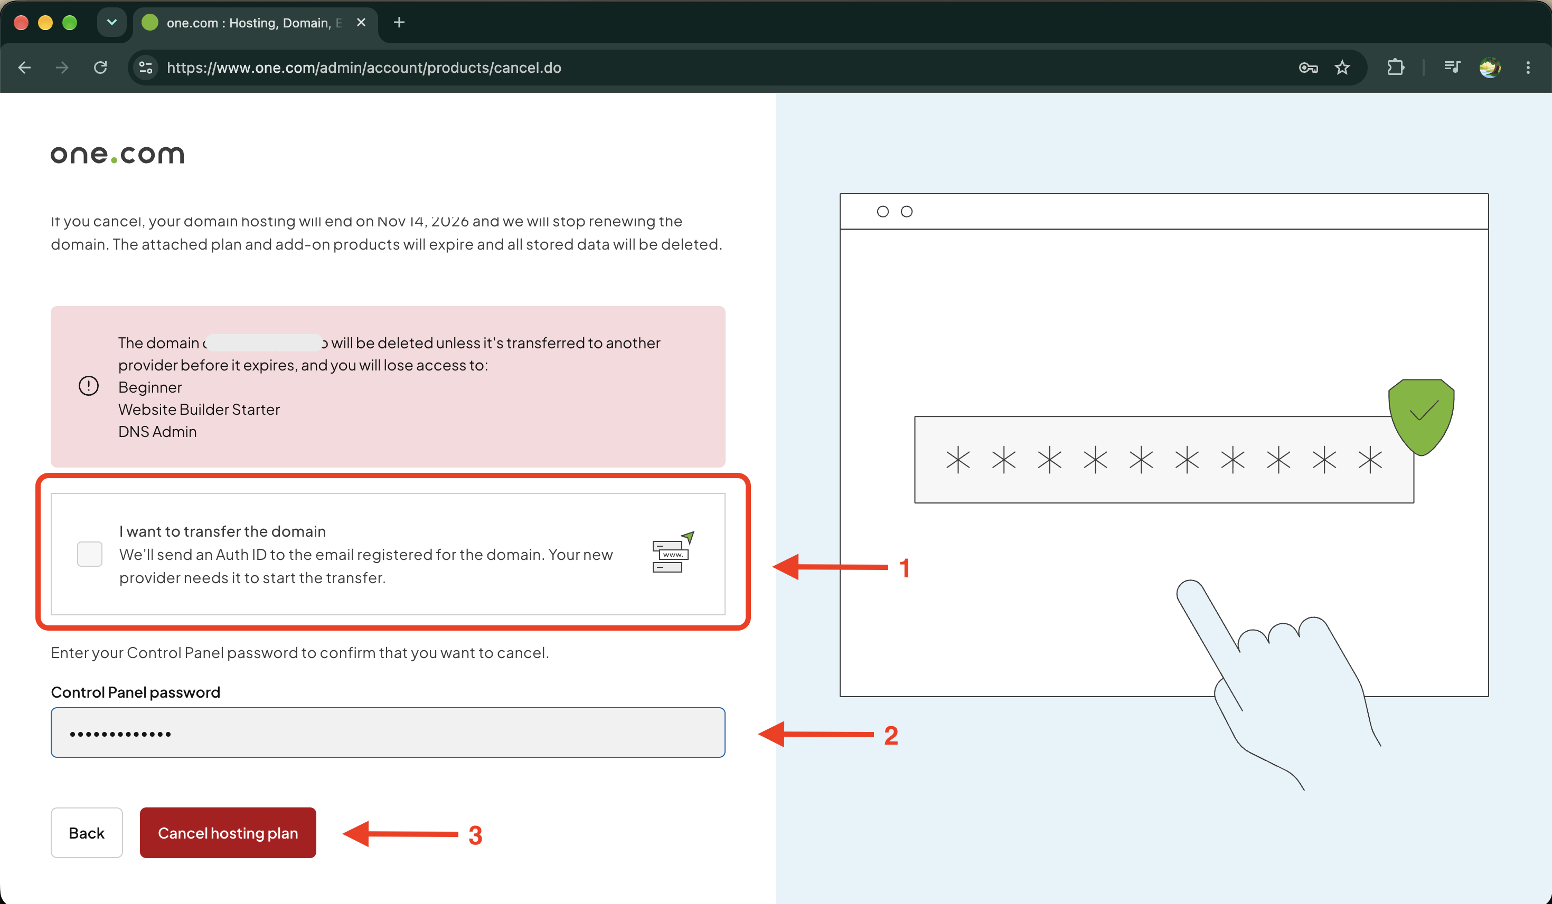Click the domain transfer www icon
The width and height of the screenshot is (1552, 904).
pyautogui.click(x=673, y=552)
